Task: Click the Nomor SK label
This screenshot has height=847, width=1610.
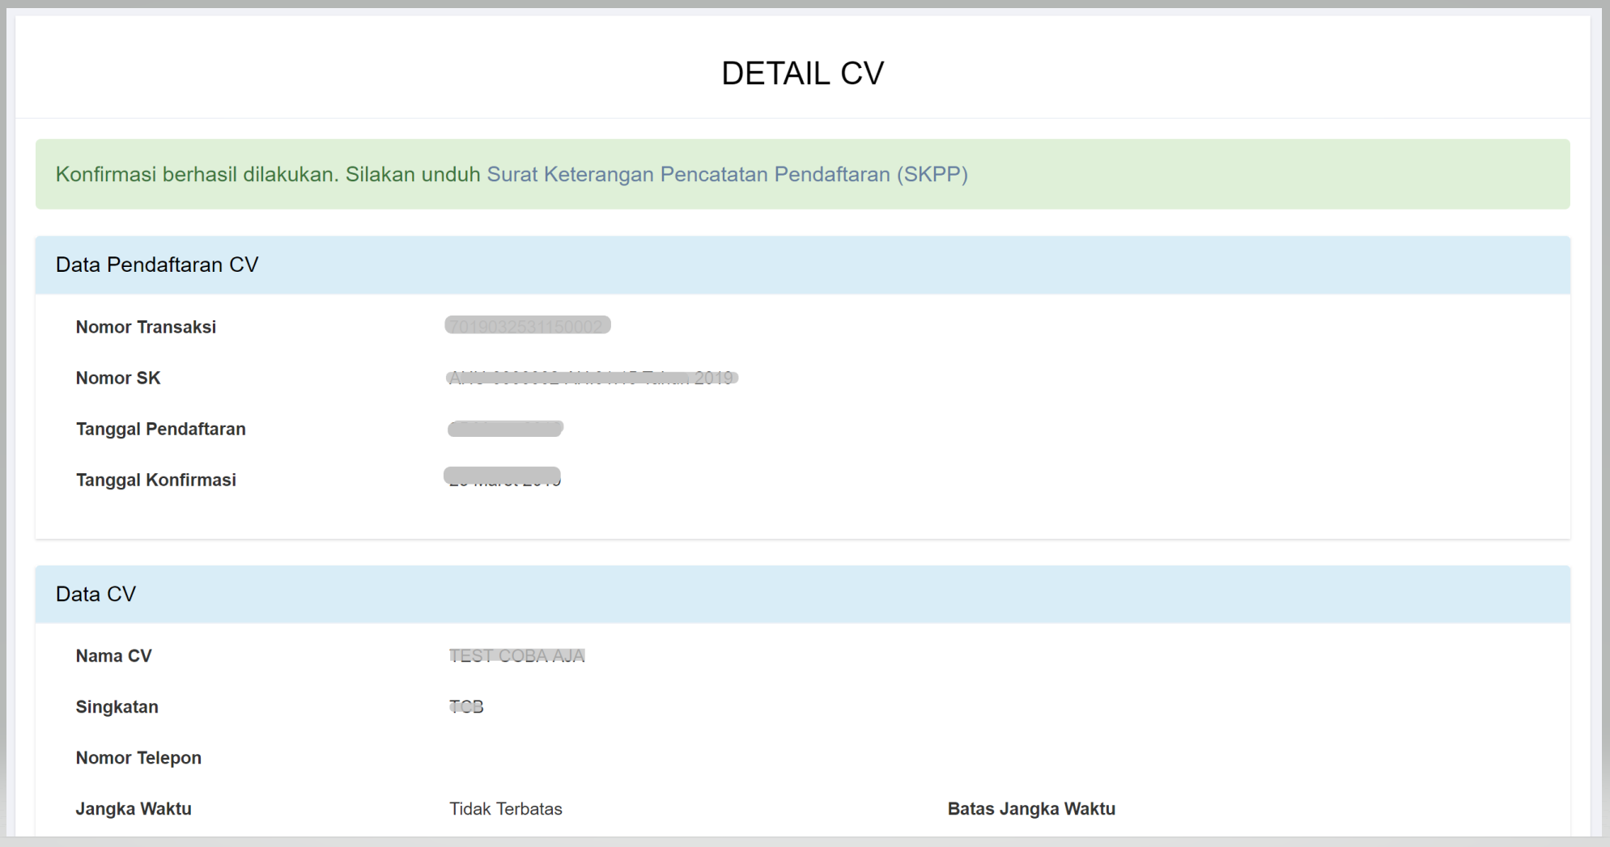Action: (x=118, y=379)
